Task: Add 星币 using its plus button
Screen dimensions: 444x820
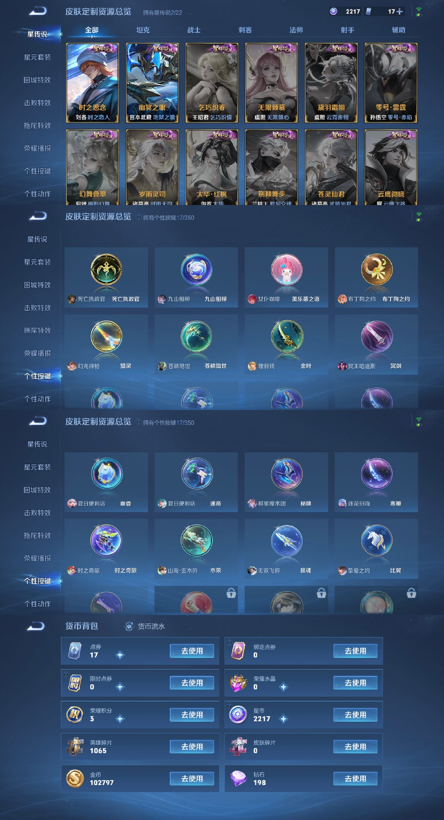Action: coord(283,719)
